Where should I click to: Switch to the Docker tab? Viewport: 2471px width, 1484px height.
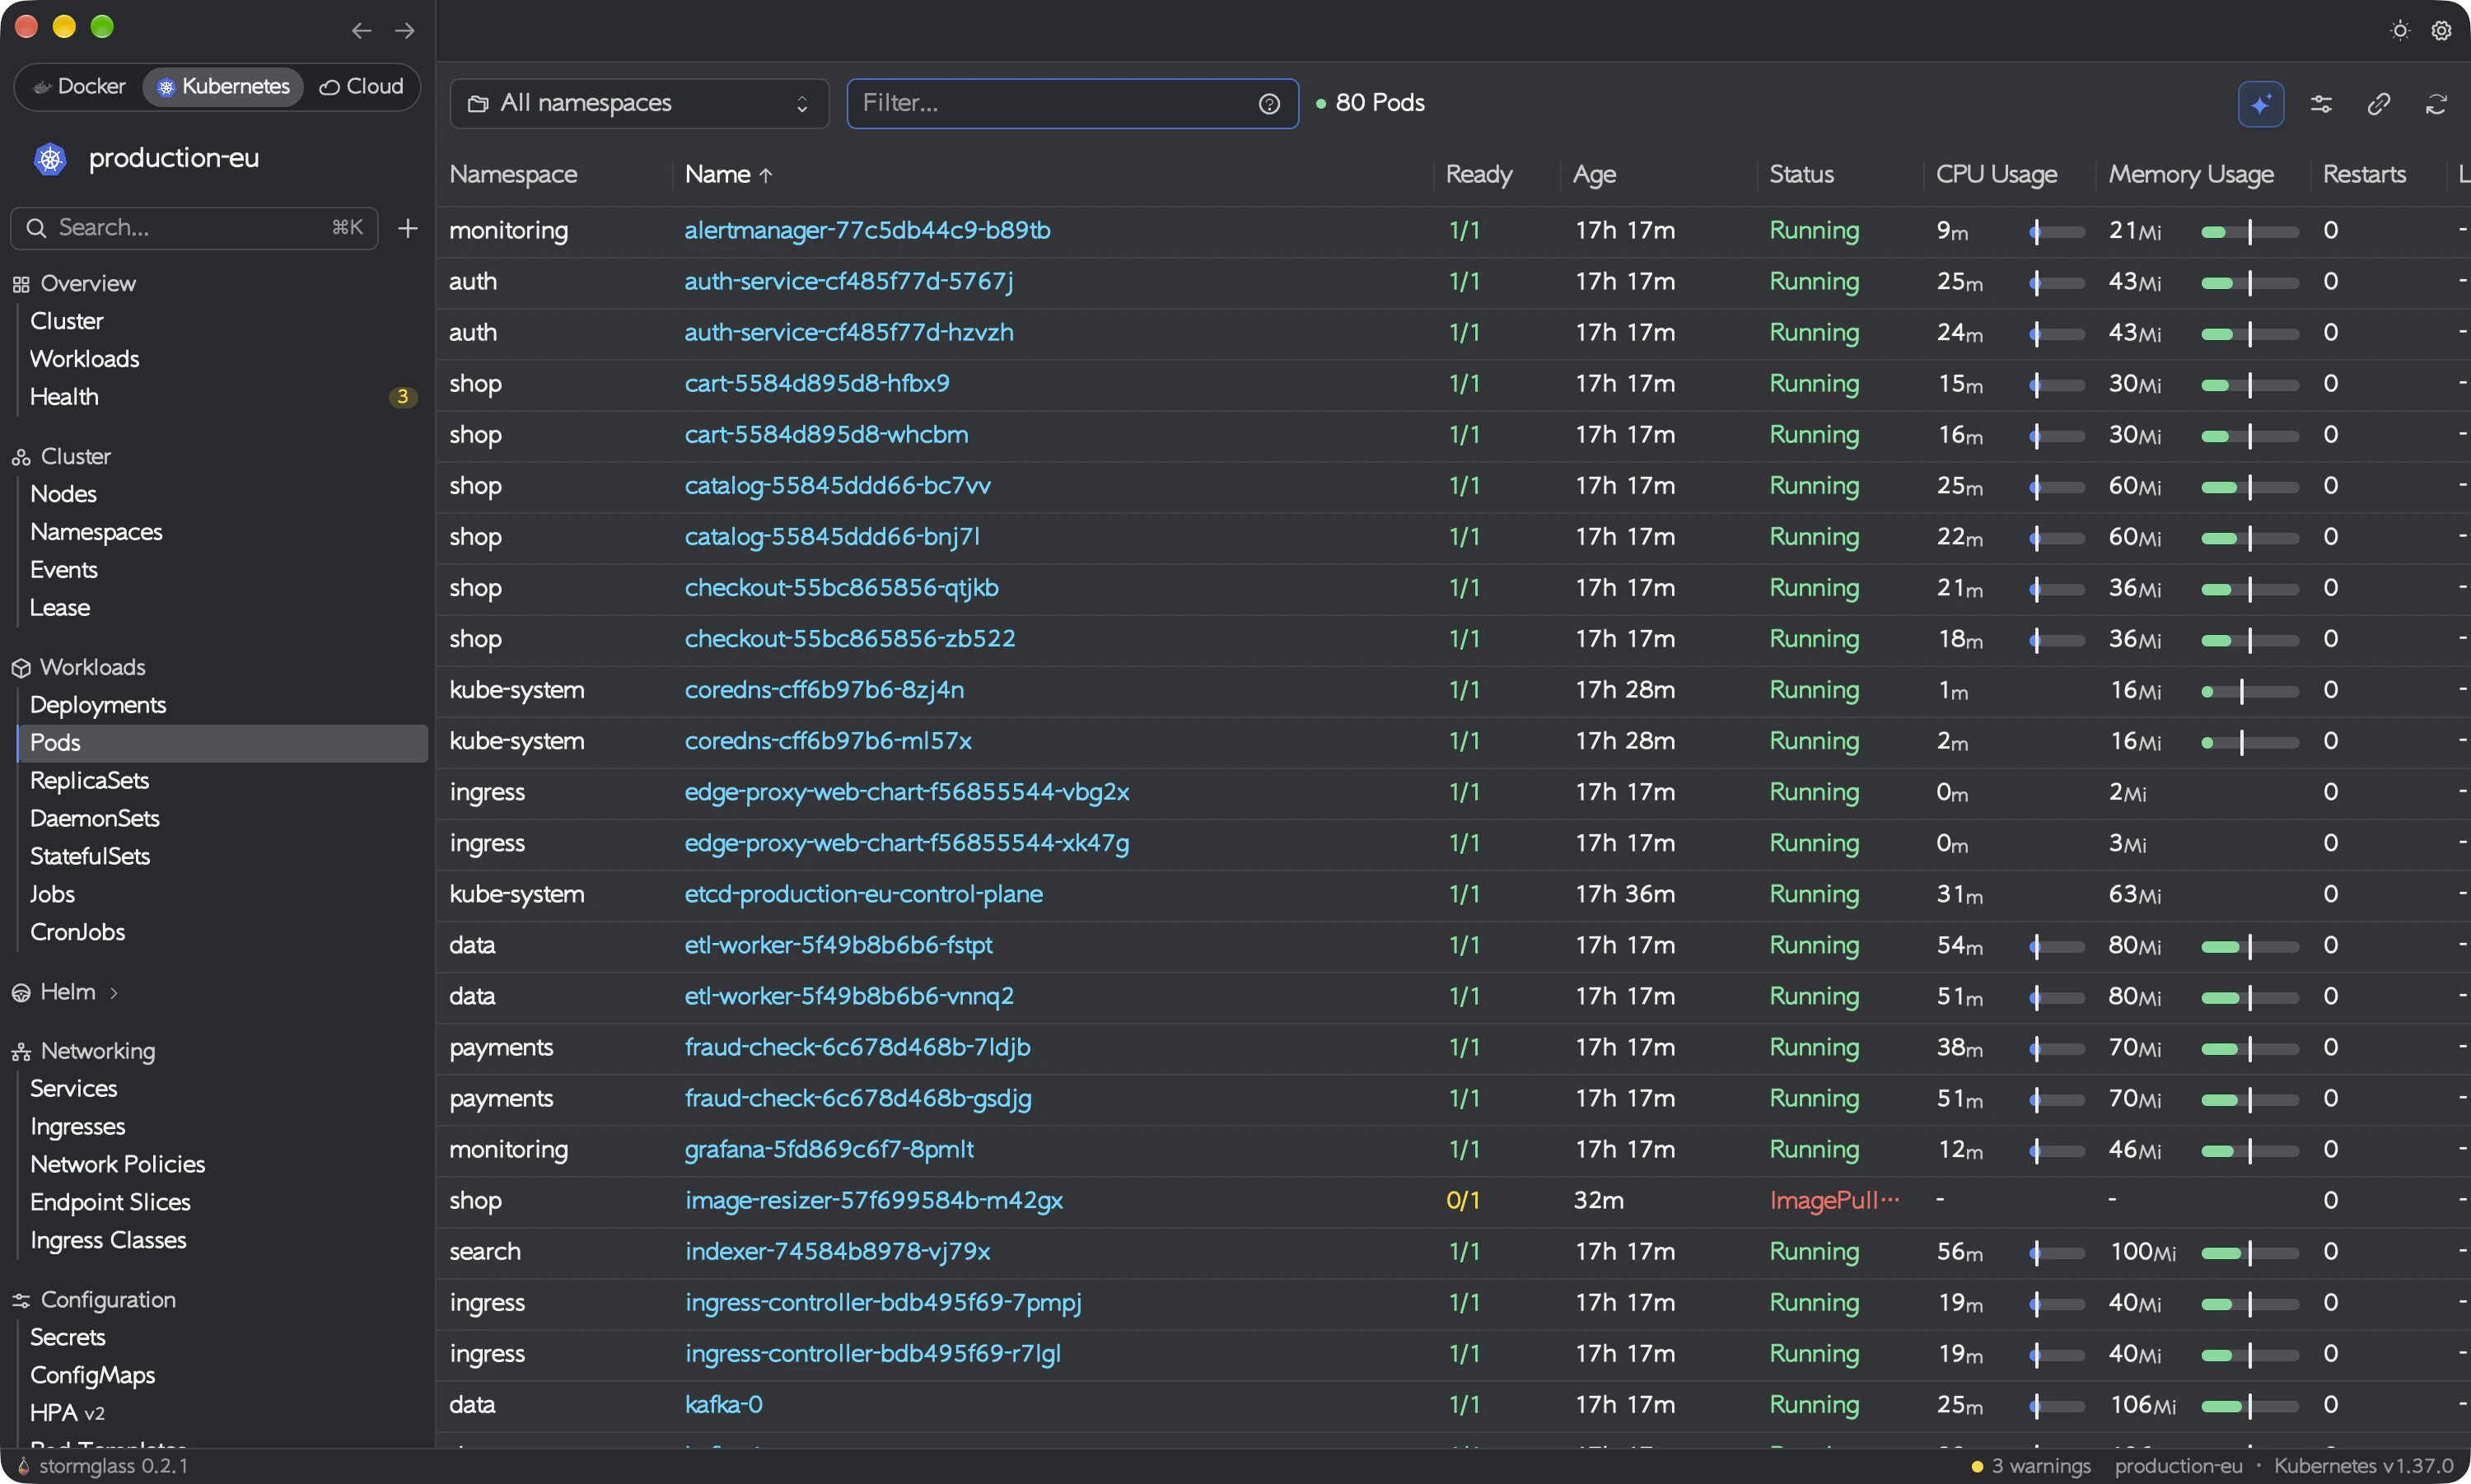79,87
